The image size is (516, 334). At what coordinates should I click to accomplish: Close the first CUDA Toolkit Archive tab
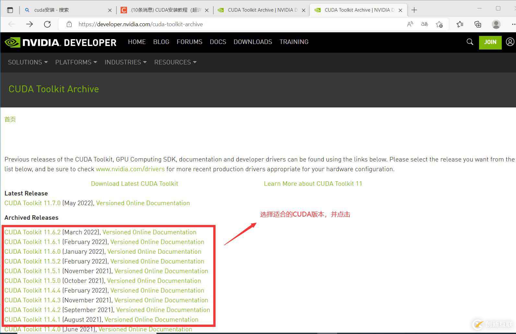coord(303,10)
